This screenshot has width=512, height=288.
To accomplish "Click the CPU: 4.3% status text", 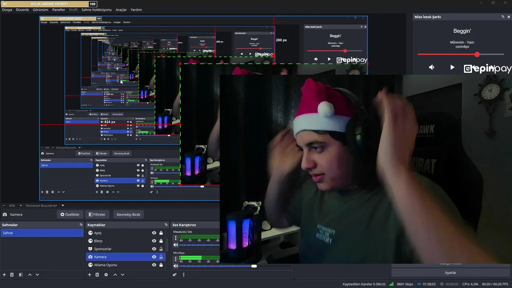I will point(470,284).
